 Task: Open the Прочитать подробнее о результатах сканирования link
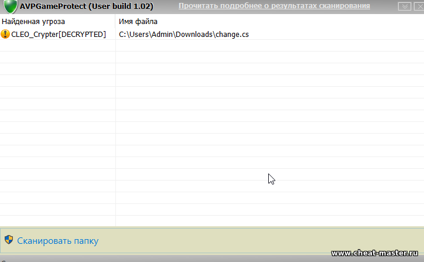click(274, 6)
